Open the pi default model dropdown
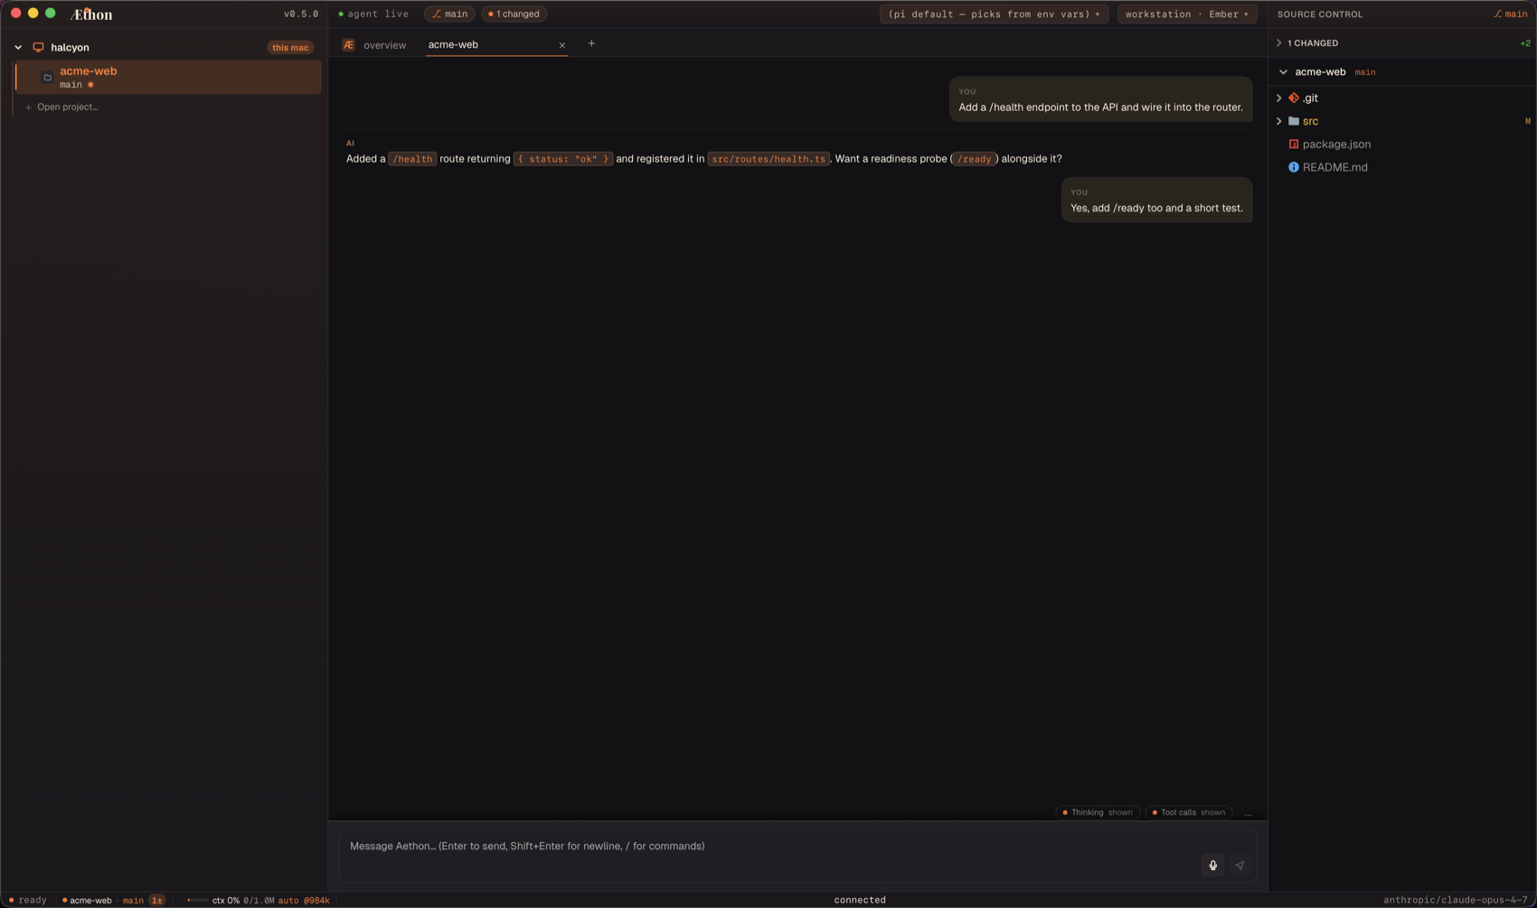The width and height of the screenshot is (1537, 908). pyautogui.click(x=994, y=14)
